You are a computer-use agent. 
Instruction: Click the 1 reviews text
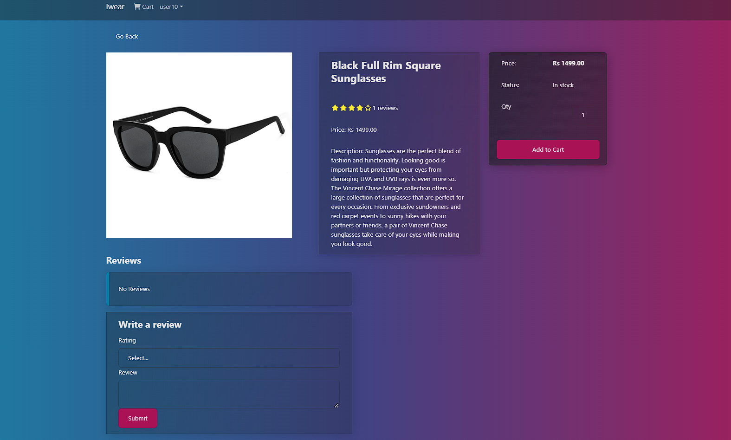[x=385, y=108]
